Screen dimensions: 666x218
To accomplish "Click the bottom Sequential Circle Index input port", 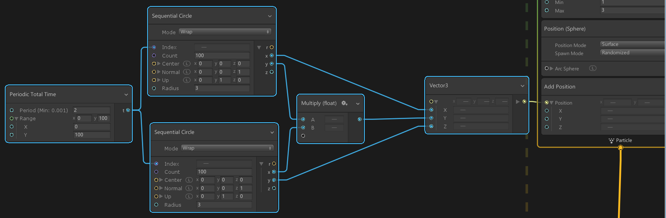I will coord(156,164).
